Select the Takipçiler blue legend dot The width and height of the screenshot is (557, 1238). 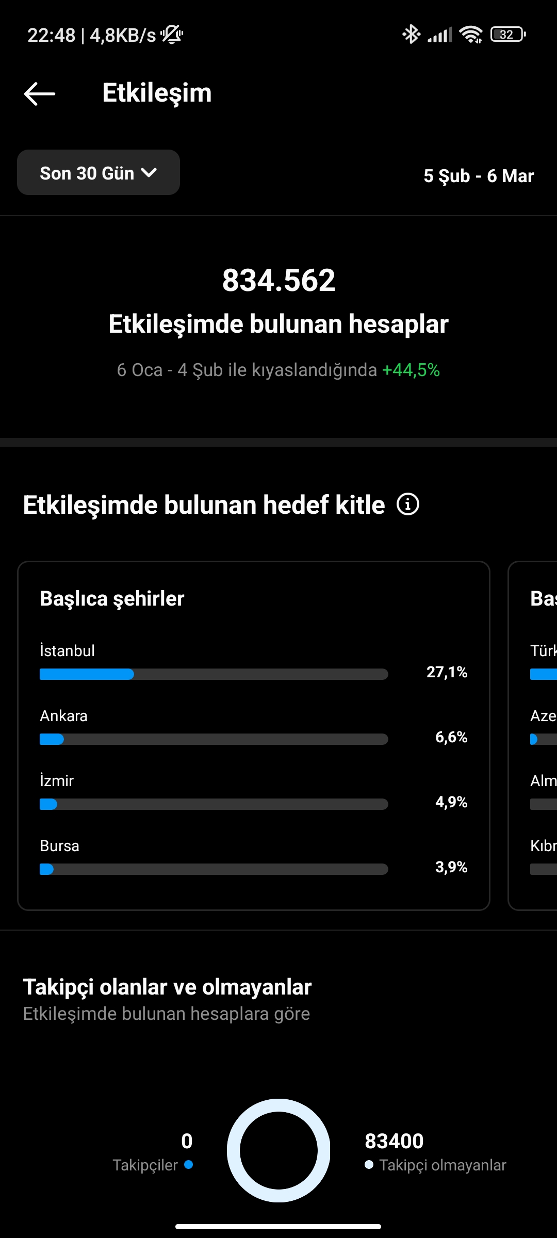[x=189, y=1164]
